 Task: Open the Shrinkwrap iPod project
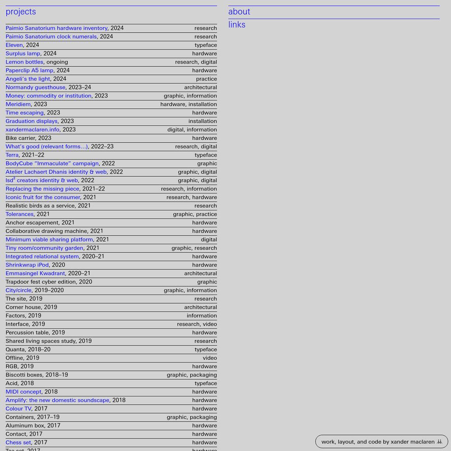(x=28, y=265)
